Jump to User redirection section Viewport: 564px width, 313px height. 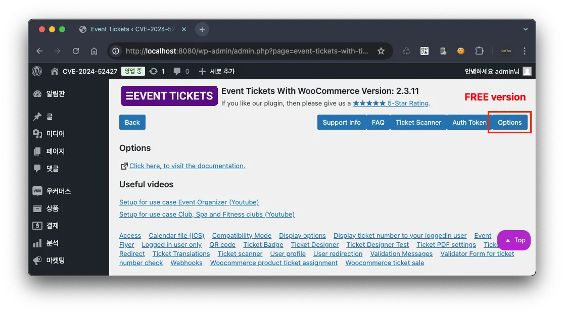coord(338,253)
